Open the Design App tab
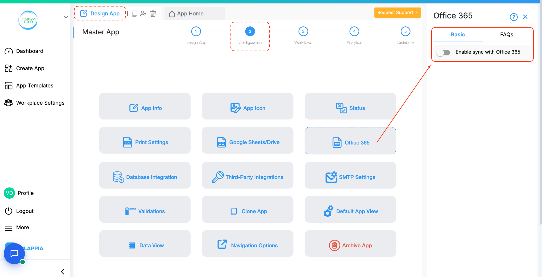Image resolution: width=542 pixels, height=277 pixels. pos(100,13)
